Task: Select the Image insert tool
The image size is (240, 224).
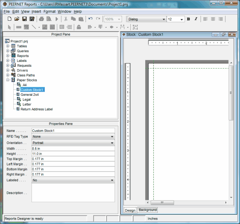Action: [x=45, y=27]
